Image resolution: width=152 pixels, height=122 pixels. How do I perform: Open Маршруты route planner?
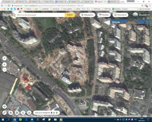coord(87,15)
